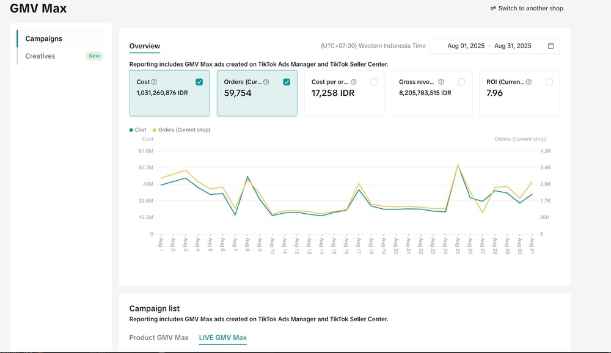Click the help icon beside ROI metric

[x=529, y=82]
